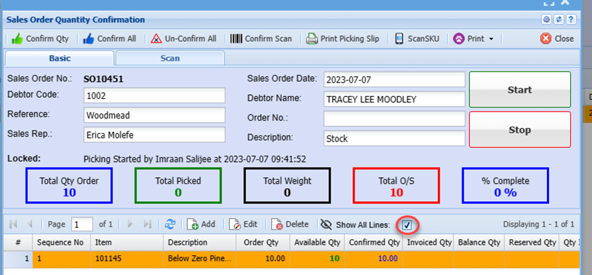Print the picking slip
Screen dimensions: 592x275
click(x=343, y=39)
